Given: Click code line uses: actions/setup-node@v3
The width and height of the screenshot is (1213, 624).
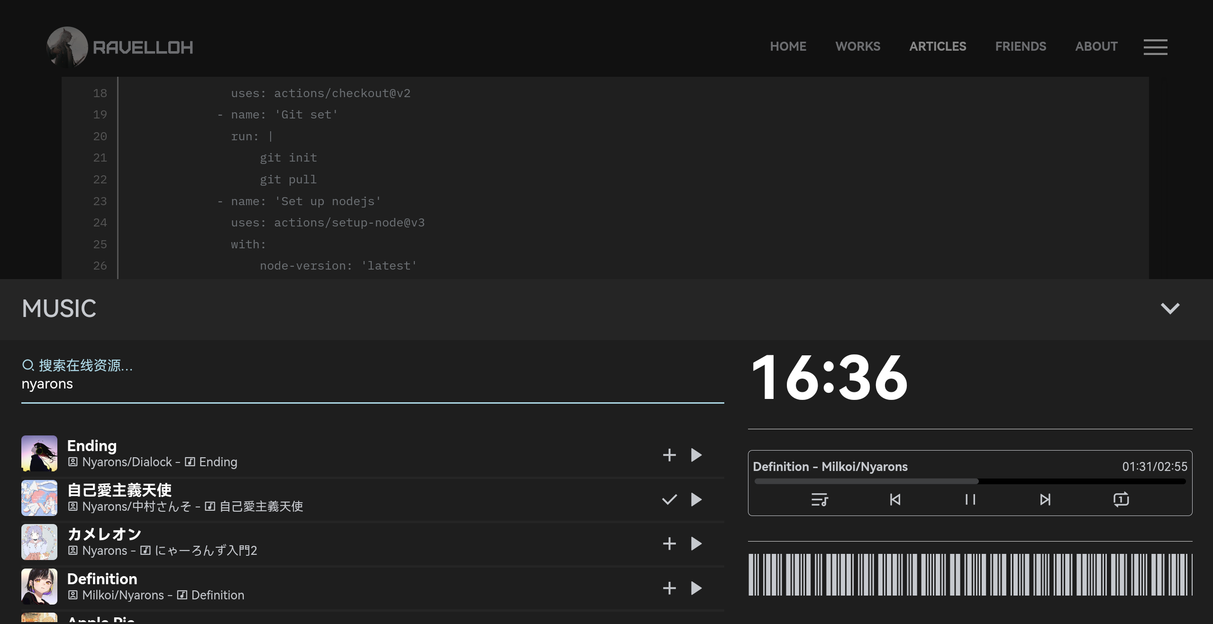Looking at the screenshot, I should coord(328,223).
